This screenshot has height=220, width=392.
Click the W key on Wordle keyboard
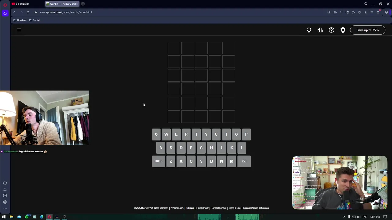166,134
